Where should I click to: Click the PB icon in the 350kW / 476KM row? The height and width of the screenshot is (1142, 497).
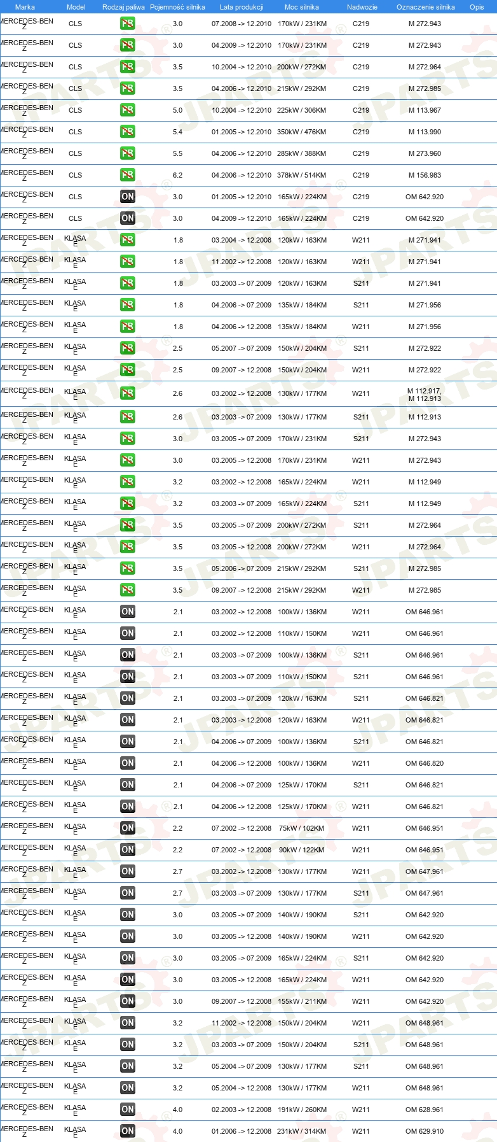click(127, 132)
